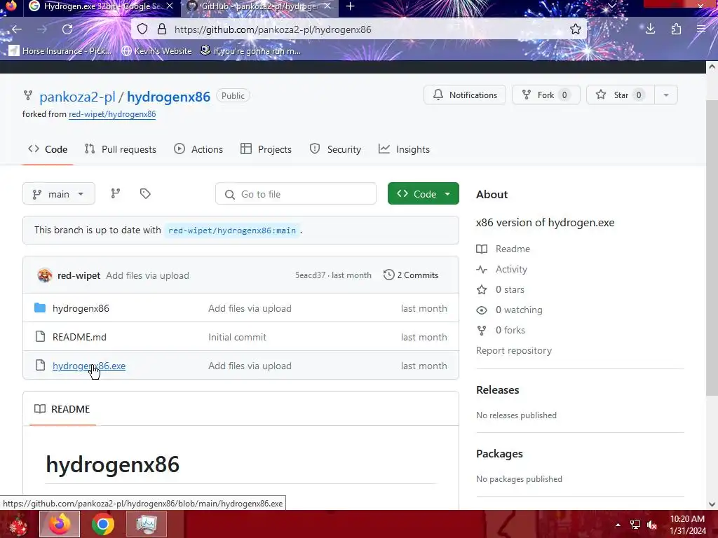Close the GitHub pankoza2-pl tab
The height and width of the screenshot is (538, 718).
pos(327,6)
